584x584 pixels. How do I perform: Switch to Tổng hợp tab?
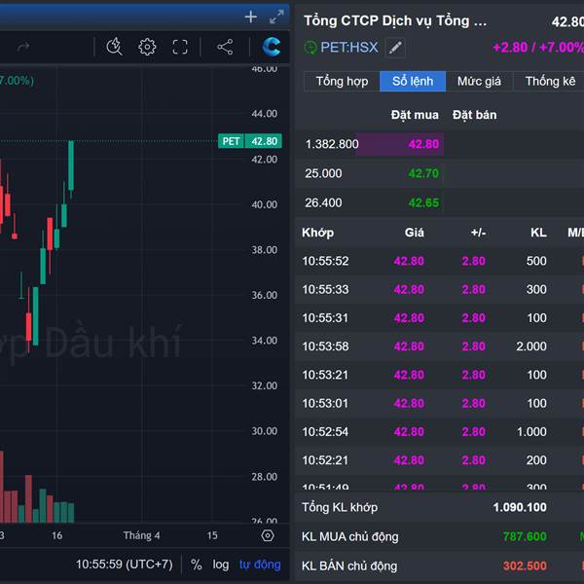click(x=342, y=82)
